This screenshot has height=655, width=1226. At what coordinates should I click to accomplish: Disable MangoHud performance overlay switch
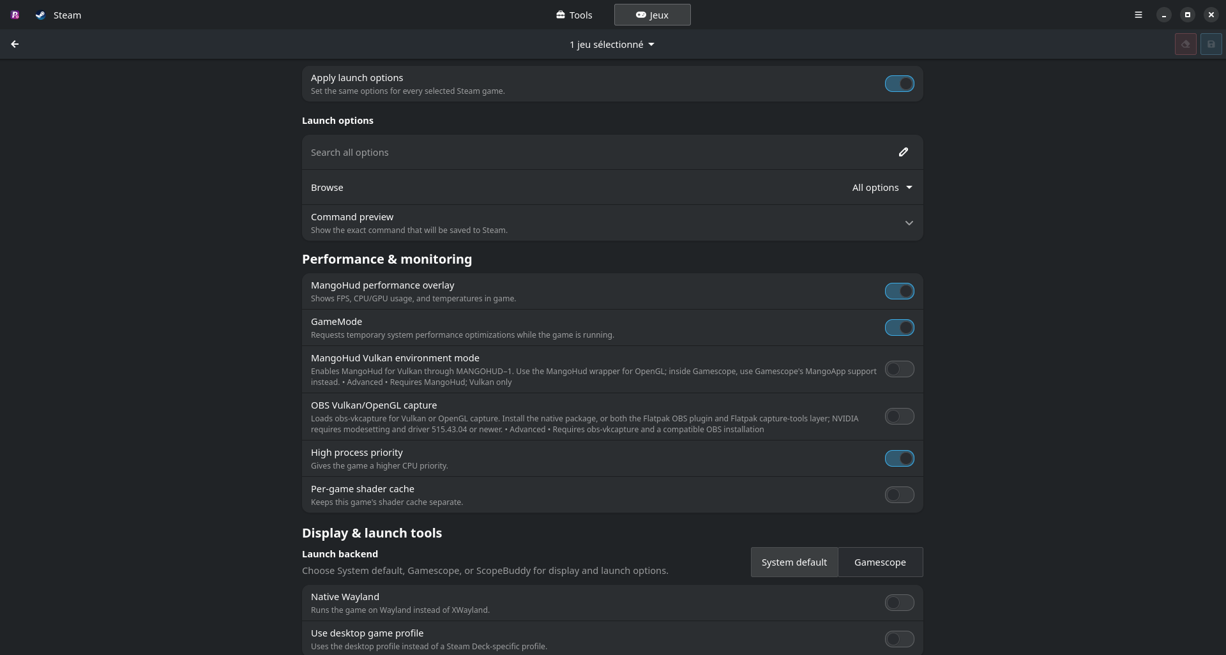(899, 291)
